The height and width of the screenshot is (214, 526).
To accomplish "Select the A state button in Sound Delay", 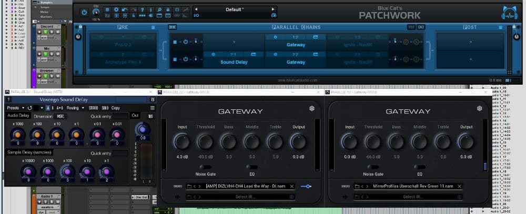I will coord(48,108).
